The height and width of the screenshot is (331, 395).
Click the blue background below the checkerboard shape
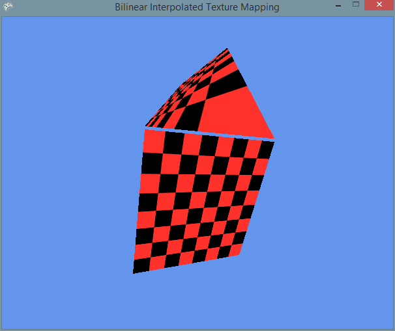[196, 299]
